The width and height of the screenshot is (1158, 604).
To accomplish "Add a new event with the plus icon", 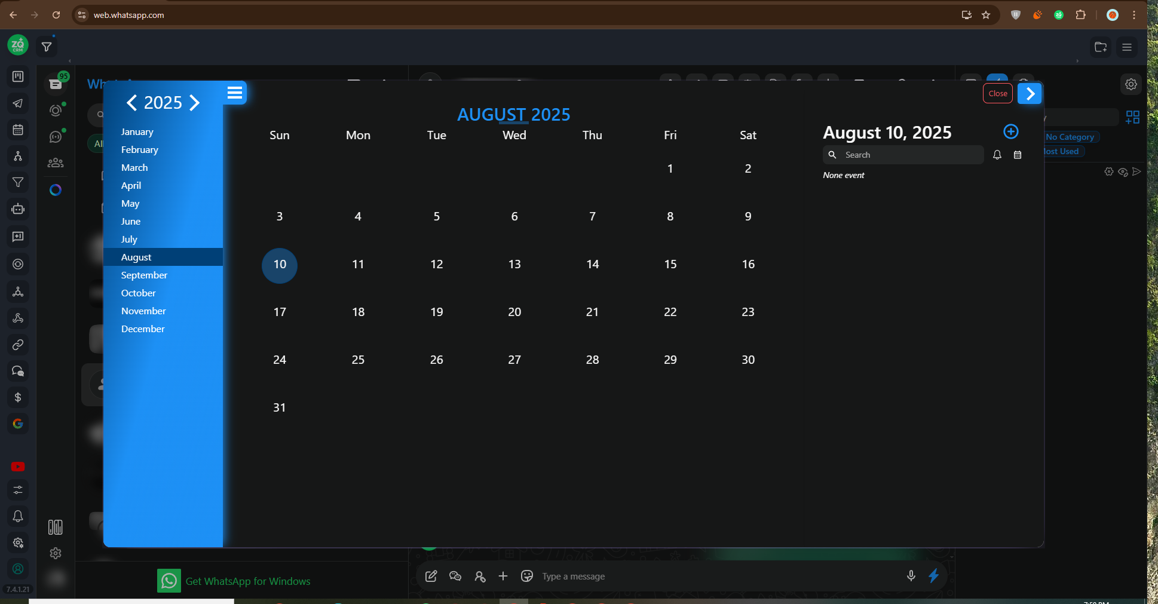I will [1010, 131].
